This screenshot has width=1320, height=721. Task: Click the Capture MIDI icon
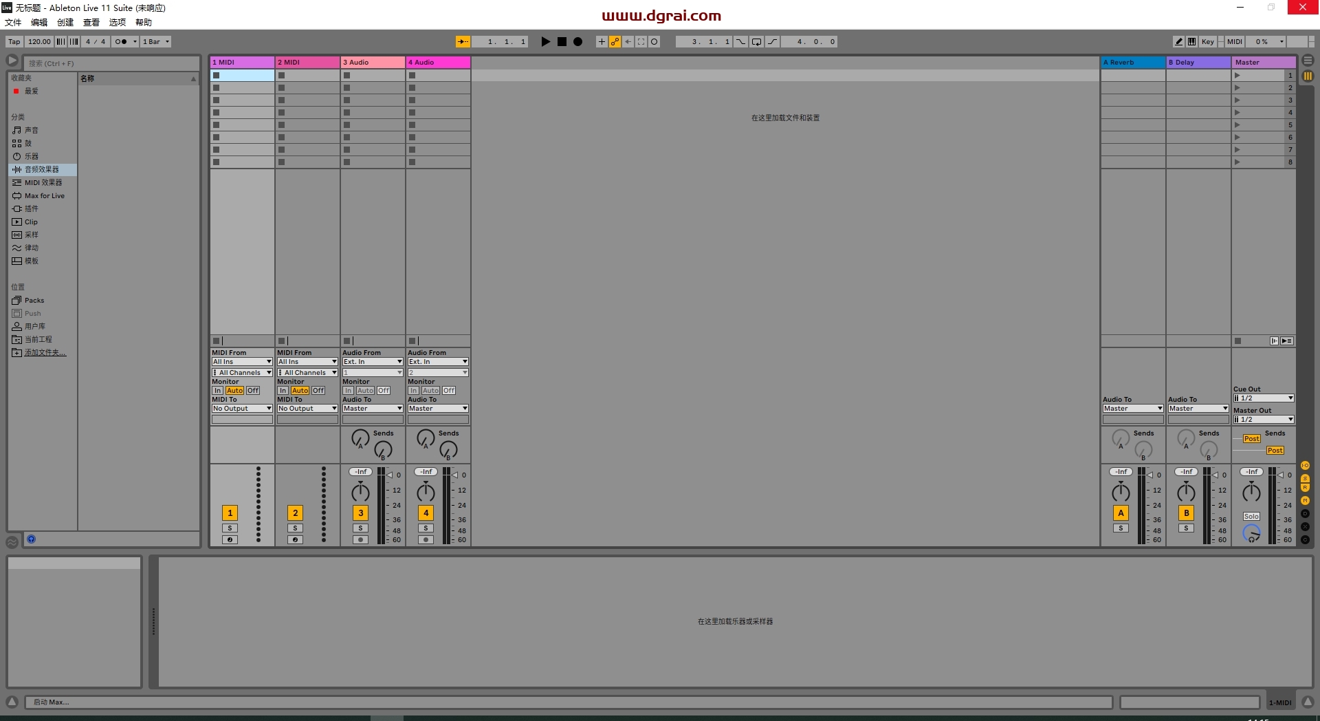point(641,41)
